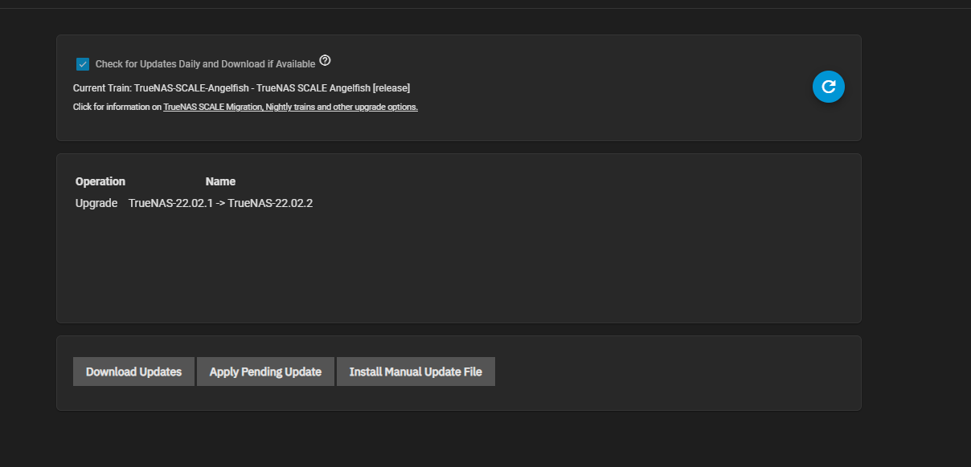The image size is (971, 467).
Task: Open the question mark help tooltip icon
Action: 325,60
